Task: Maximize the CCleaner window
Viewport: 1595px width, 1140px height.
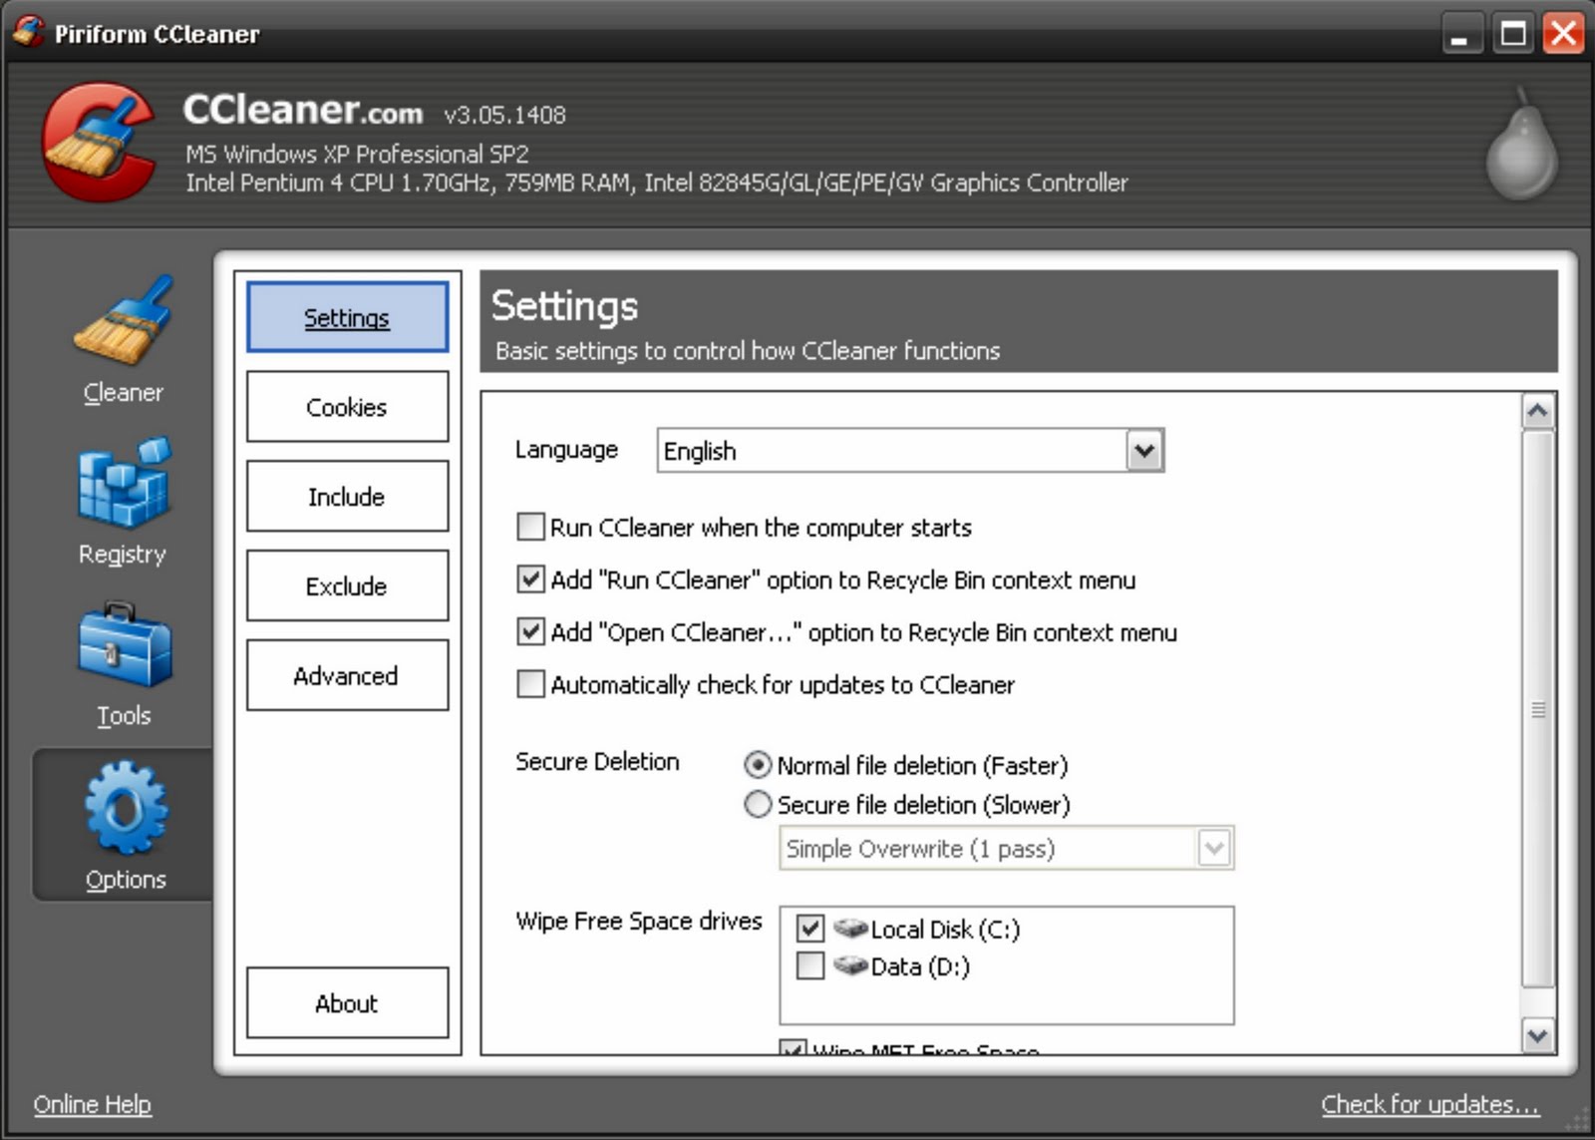Action: [1513, 35]
